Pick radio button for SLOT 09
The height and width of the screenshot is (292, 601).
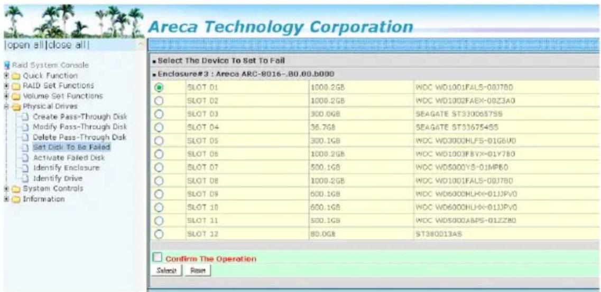pyautogui.click(x=159, y=194)
